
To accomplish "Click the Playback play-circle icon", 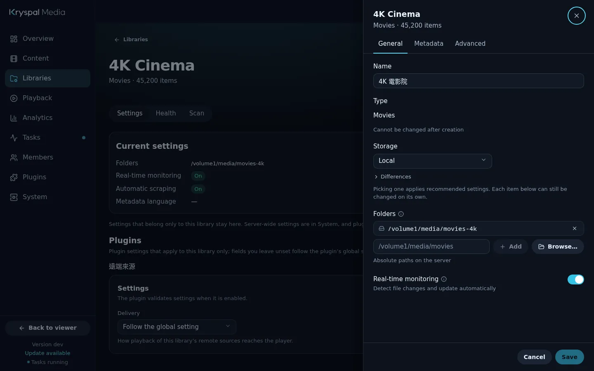I will pyautogui.click(x=14, y=98).
